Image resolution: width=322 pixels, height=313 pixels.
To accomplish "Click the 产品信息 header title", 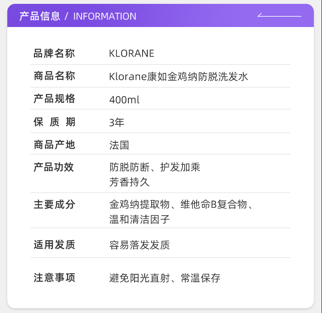I will (x=39, y=16).
